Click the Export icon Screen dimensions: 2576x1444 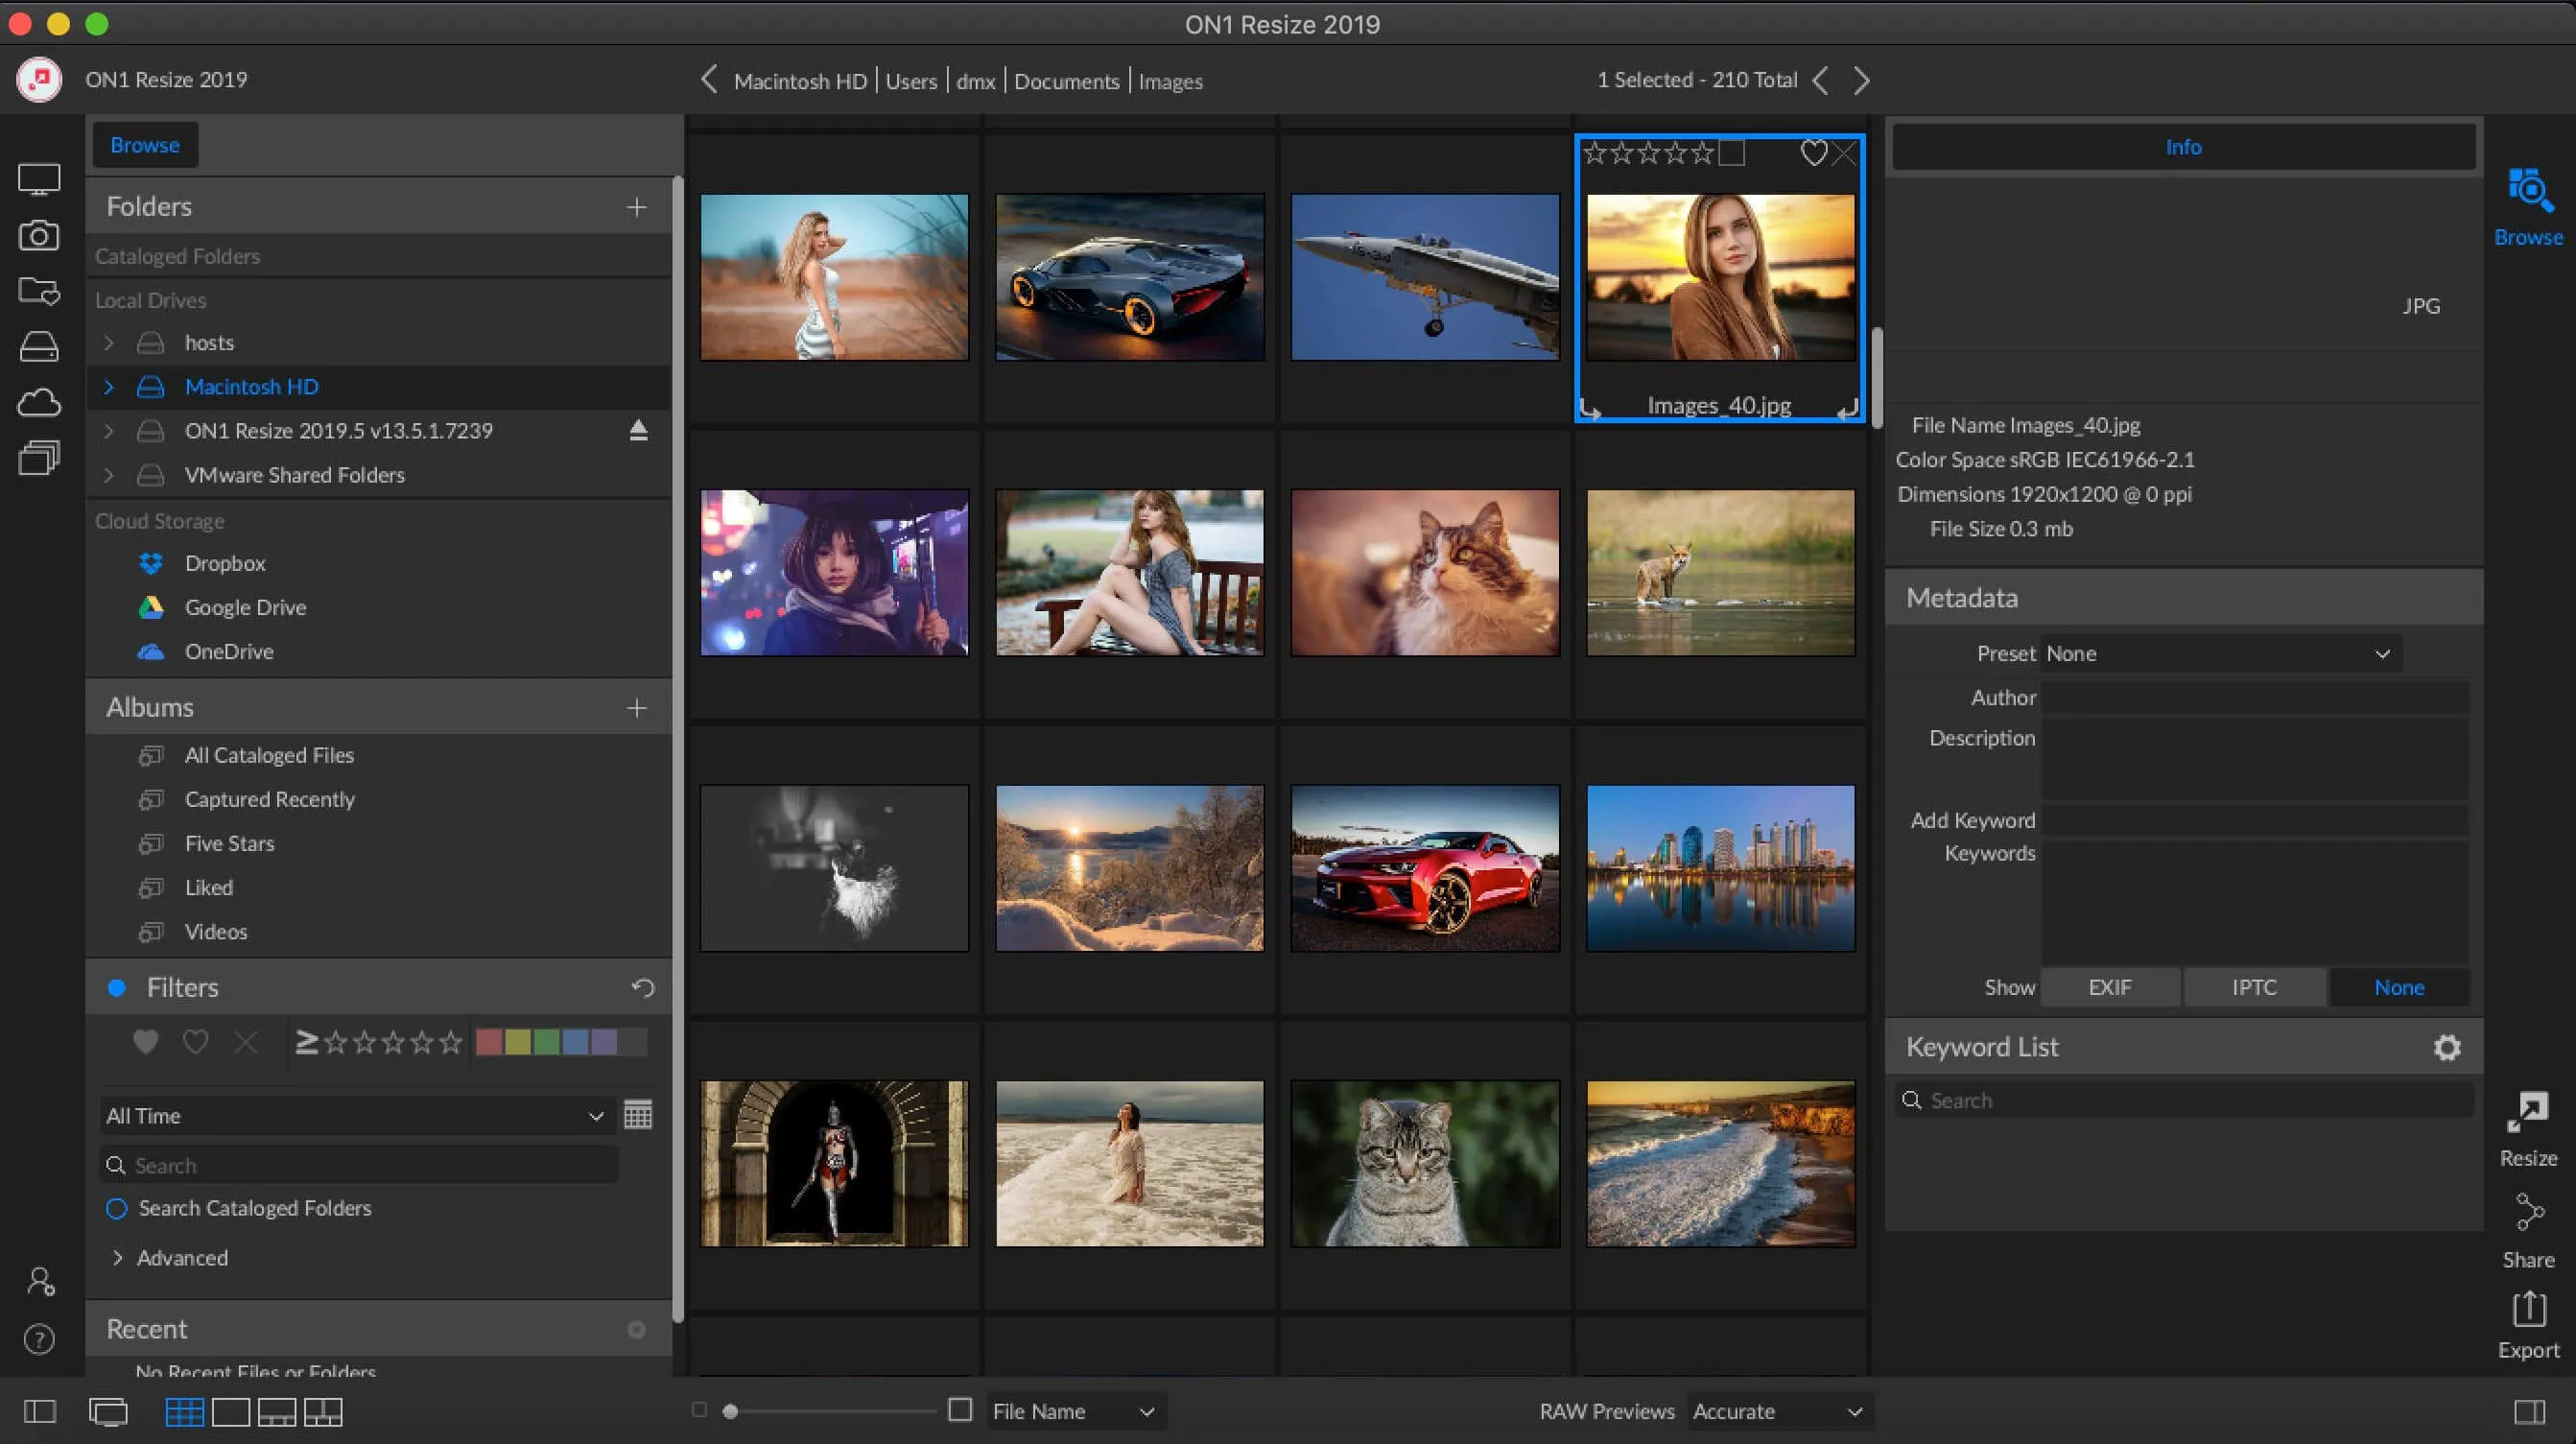pos(2528,1309)
